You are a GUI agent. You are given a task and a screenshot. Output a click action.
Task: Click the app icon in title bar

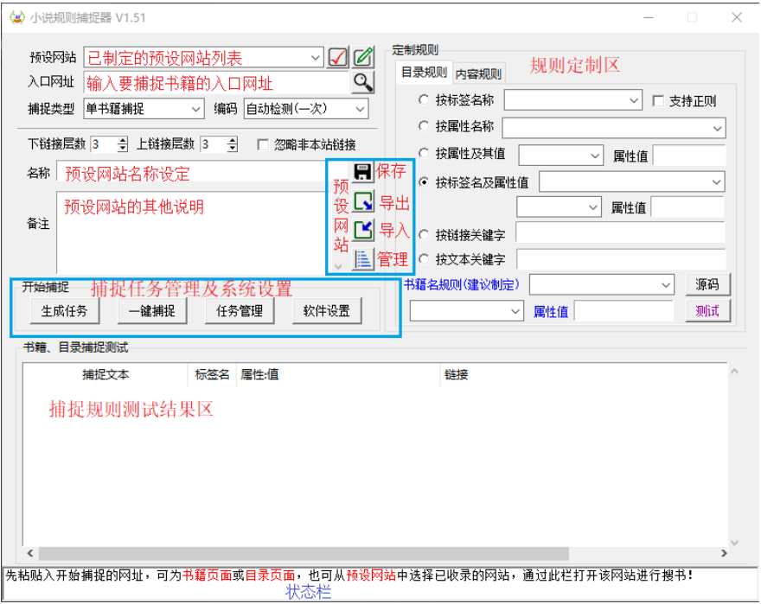tap(16, 17)
